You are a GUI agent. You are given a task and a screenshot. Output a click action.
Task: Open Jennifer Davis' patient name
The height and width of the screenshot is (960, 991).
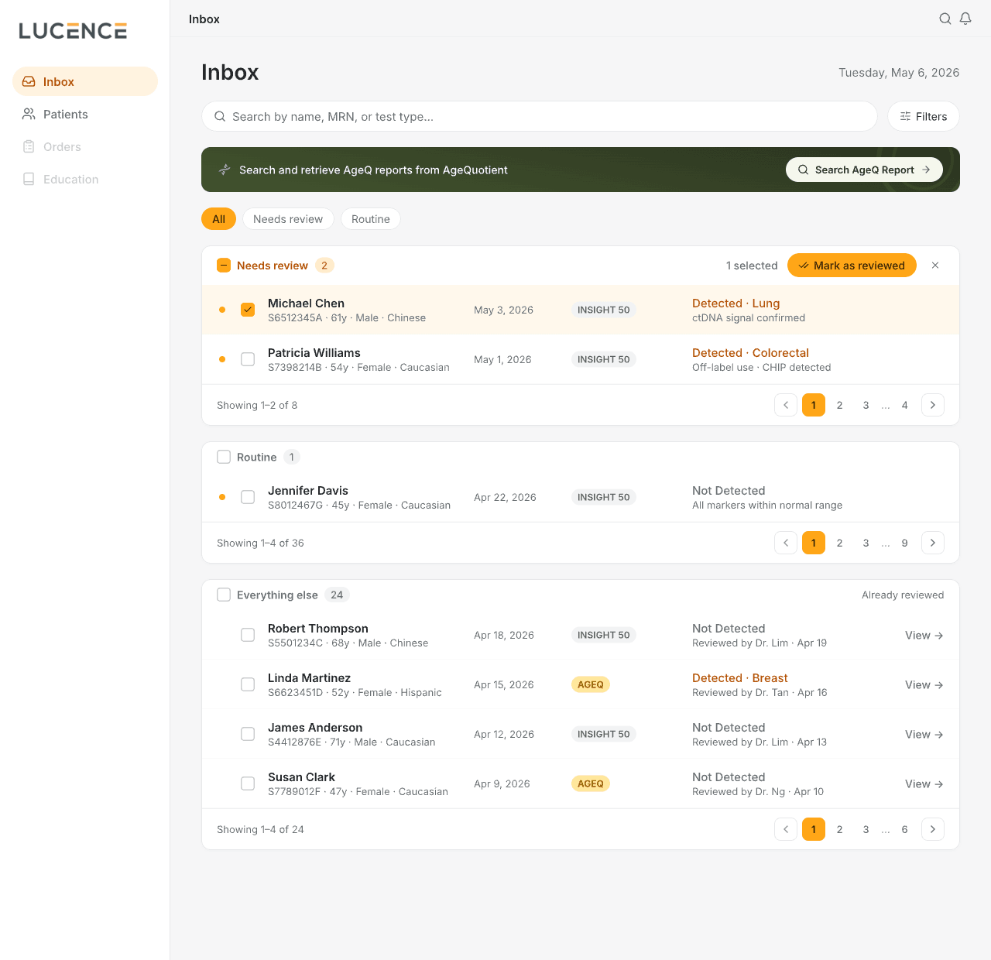308,490
